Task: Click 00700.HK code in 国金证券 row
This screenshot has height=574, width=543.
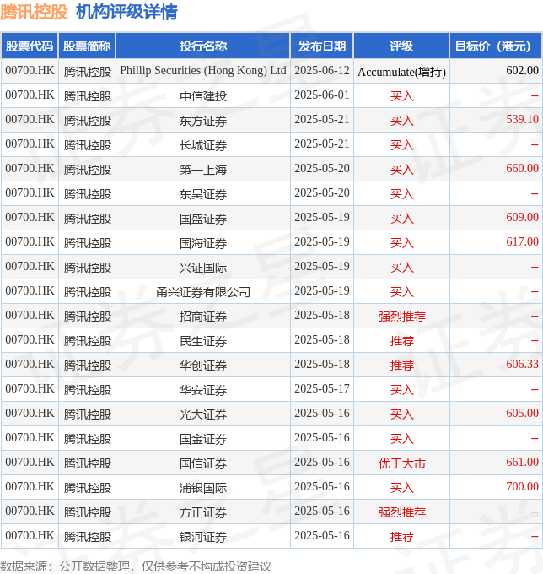Action: pos(30,438)
